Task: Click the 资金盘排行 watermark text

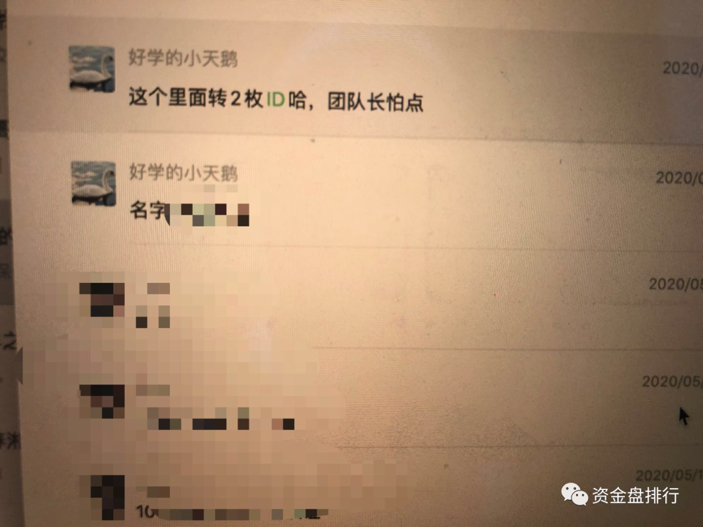Action: pyautogui.click(x=635, y=495)
